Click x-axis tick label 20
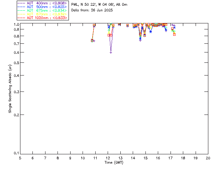Image resolution: width=214 pixels, height=171 pixels. (208, 158)
